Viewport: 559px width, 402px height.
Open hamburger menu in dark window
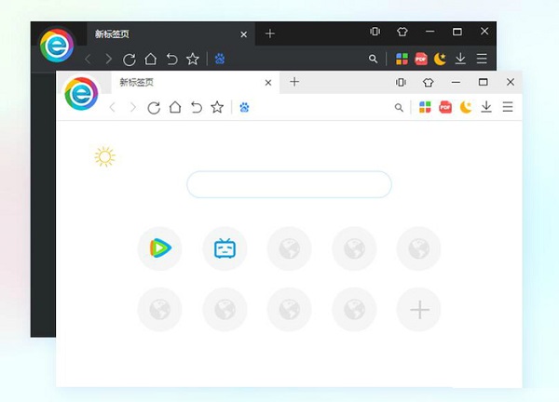482,59
